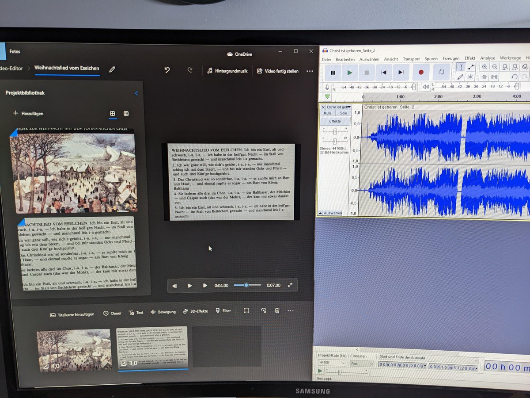Skip to start in Audacity
This screenshot has width=530, height=398.
coord(384,73)
